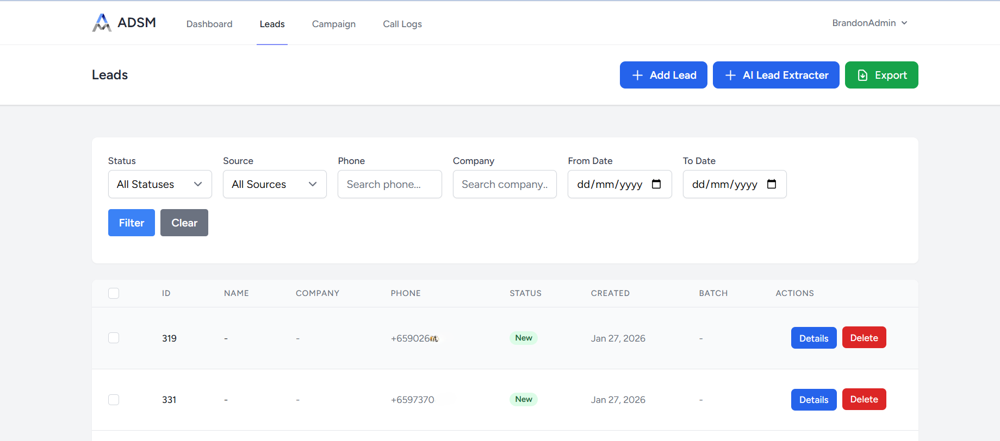This screenshot has width=1000, height=441.
Task: Go to the Dashboard tab
Action: [209, 24]
